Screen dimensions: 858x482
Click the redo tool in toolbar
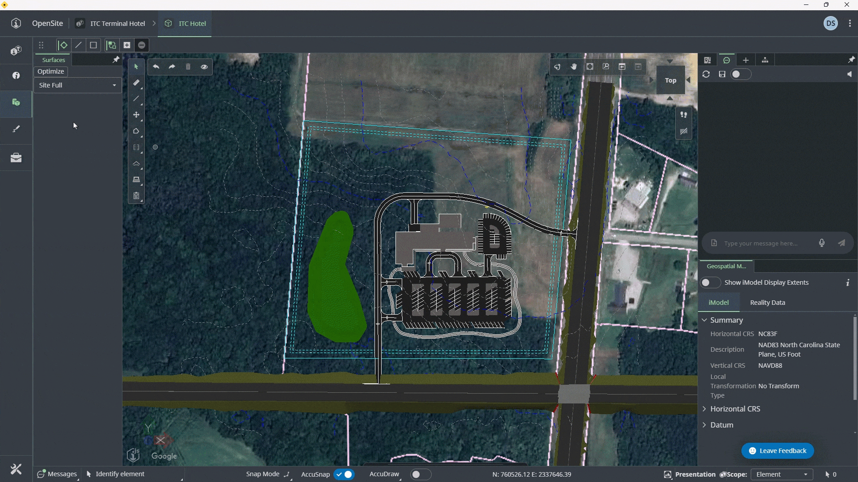pos(172,66)
